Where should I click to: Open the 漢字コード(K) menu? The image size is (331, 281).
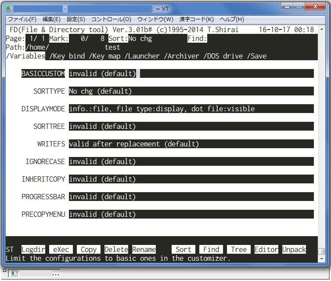pyautogui.click(x=196, y=19)
